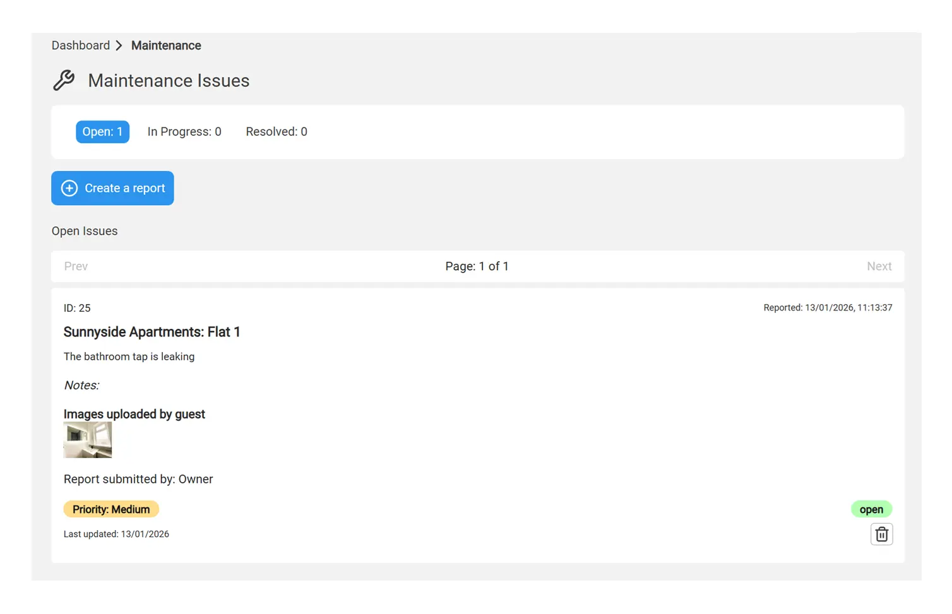Click the wrench icon beside Maintenance Issues

tap(64, 80)
